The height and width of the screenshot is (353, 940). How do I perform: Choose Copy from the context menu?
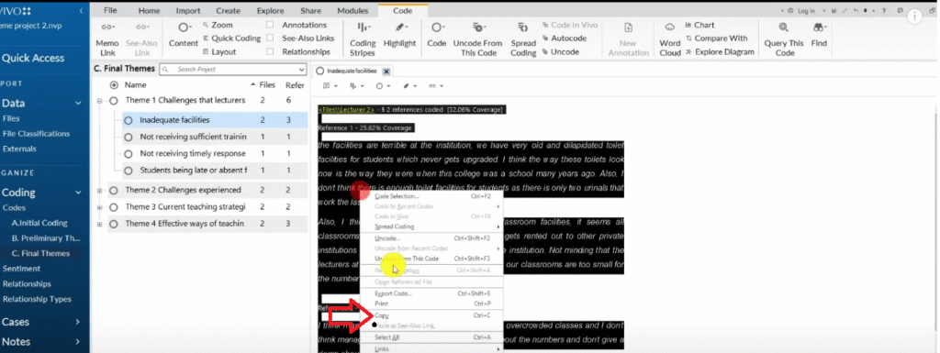tap(381, 315)
